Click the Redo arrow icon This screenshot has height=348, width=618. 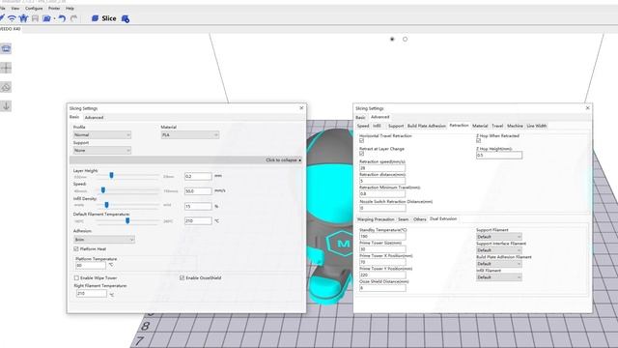pyautogui.click(x=73, y=18)
